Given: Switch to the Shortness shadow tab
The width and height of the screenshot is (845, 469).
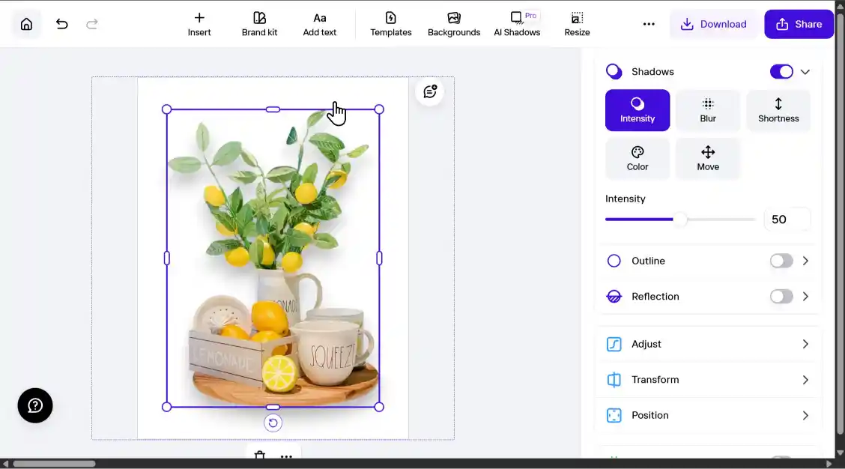Looking at the screenshot, I should click(x=778, y=109).
